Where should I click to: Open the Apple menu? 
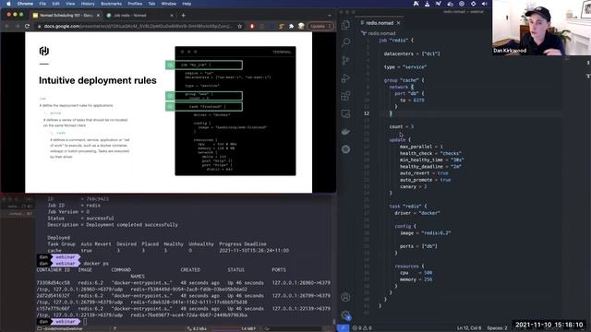[x=8, y=4]
